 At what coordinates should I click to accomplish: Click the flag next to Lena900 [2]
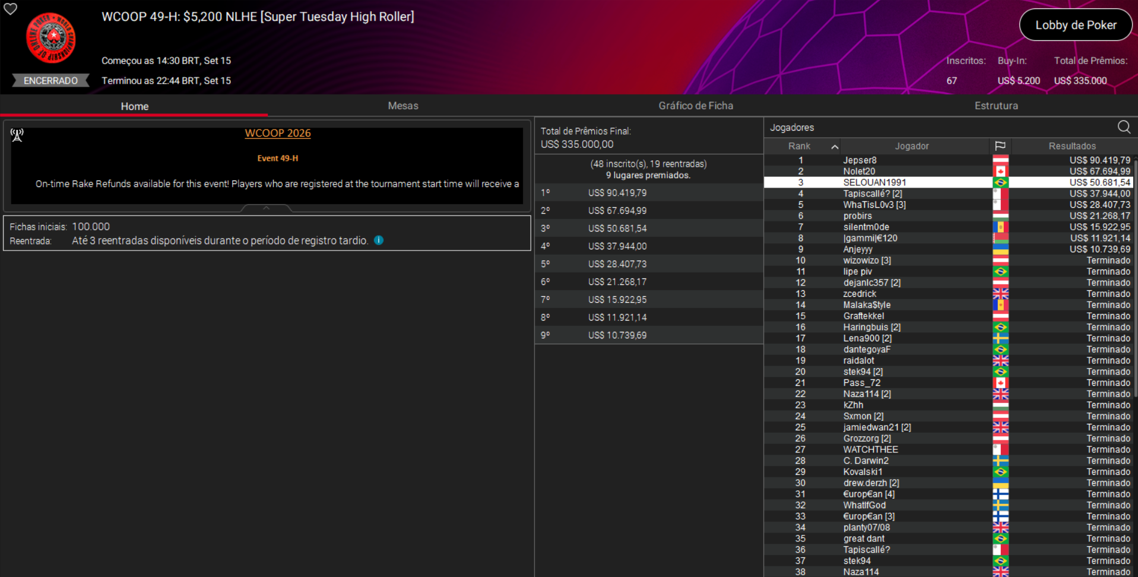(1000, 338)
